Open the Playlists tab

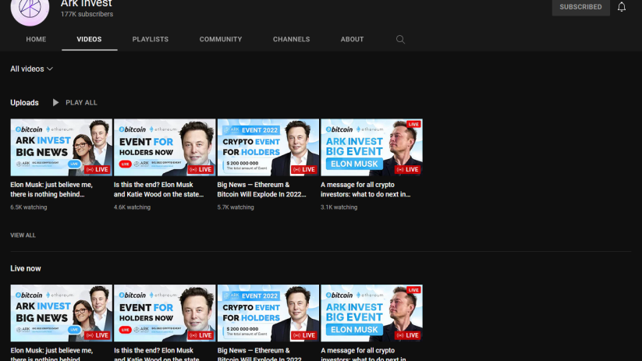(150, 39)
